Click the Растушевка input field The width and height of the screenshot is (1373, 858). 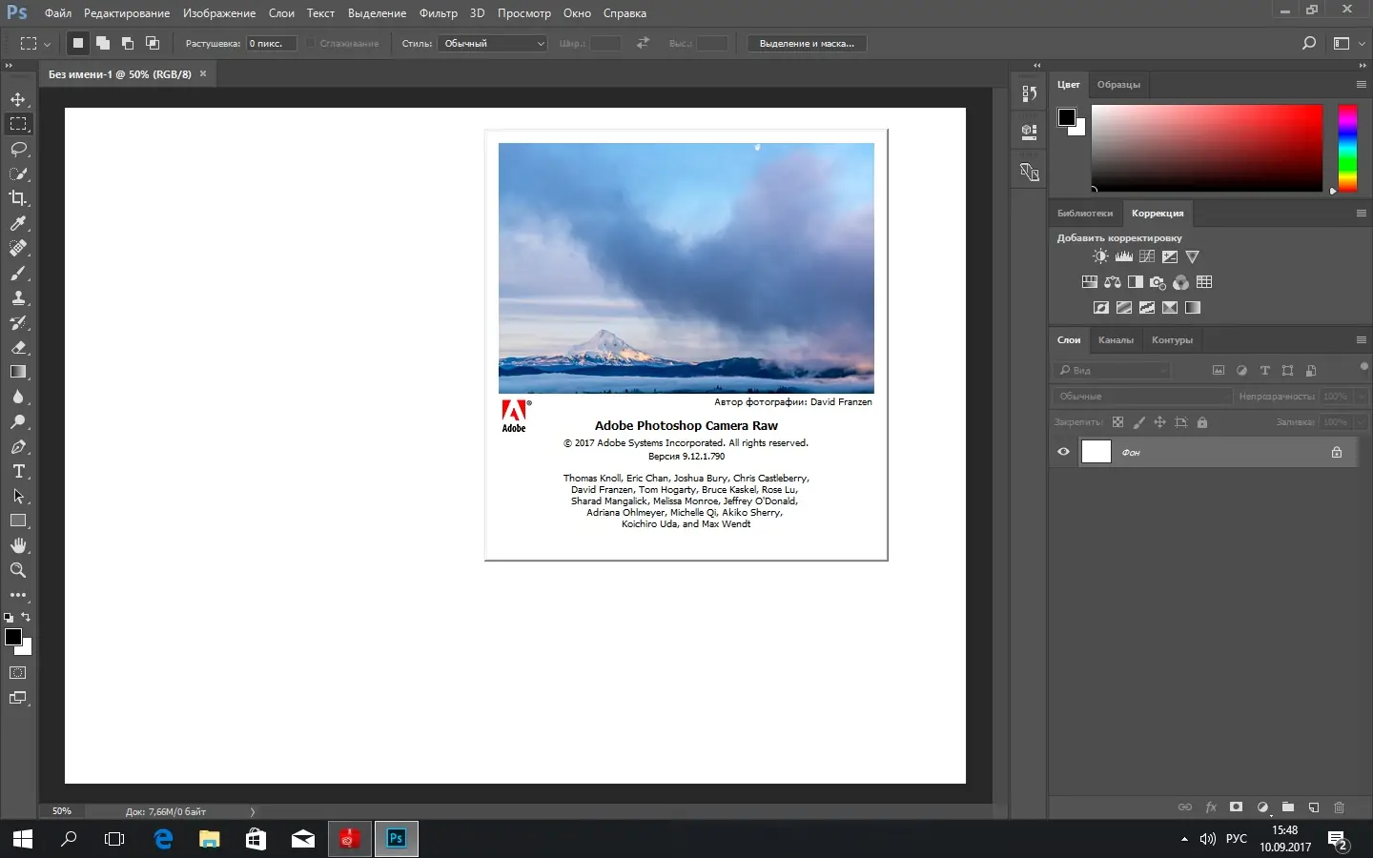click(272, 44)
